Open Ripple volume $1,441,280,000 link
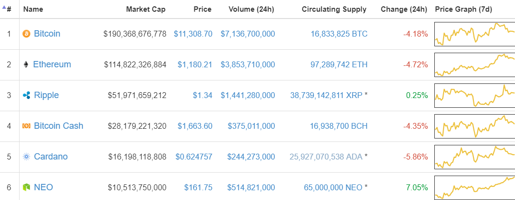 [x=248, y=95]
